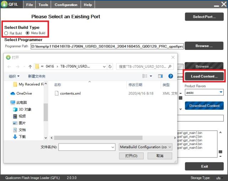The image size is (228, 181).
Task: Click the 0416 breadcrumb in the path
Action: click(50, 66)
